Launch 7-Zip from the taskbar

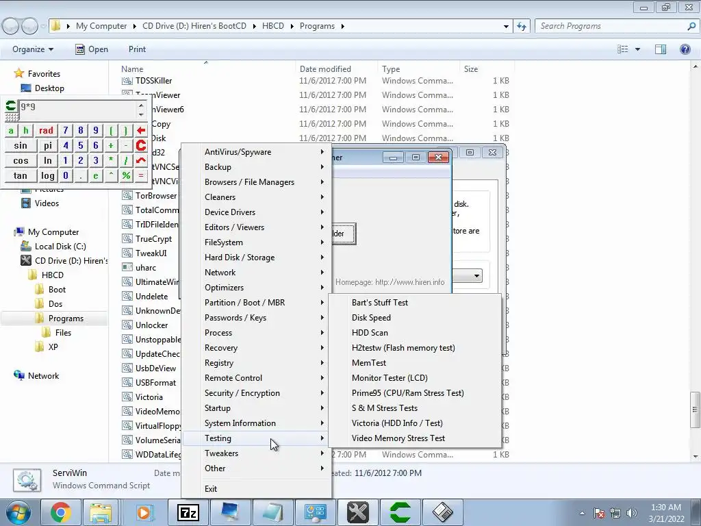[188, 512]
